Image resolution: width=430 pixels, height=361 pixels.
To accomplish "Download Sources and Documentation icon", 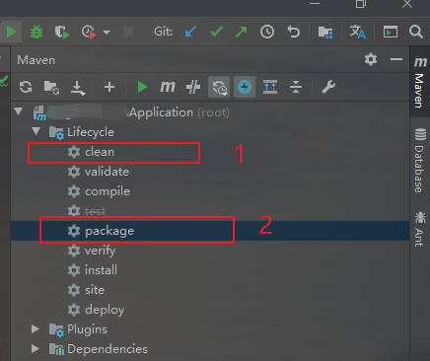I will [x=78, y=88].
